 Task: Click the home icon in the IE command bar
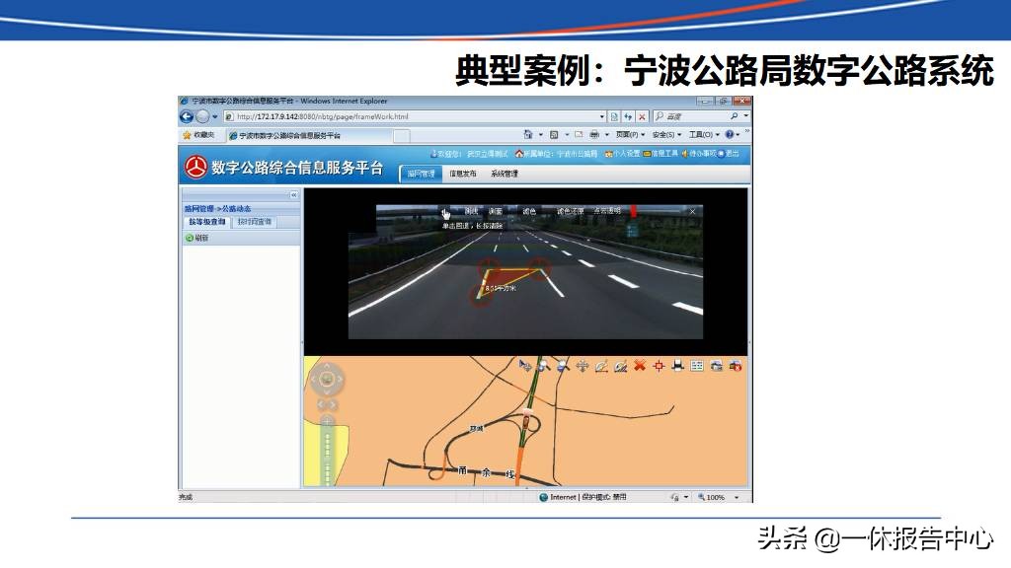528,133
